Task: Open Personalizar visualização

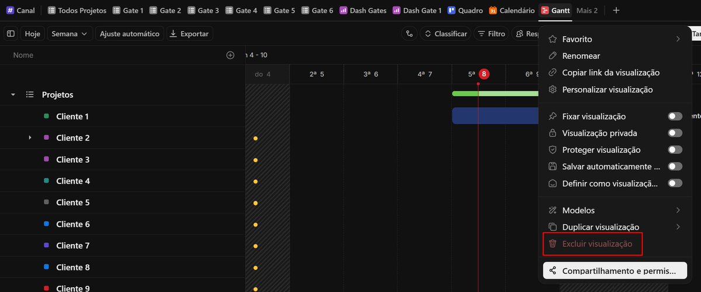Action: [615, 90]
